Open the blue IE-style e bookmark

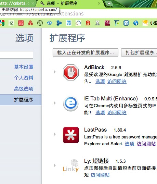point(50,23)
